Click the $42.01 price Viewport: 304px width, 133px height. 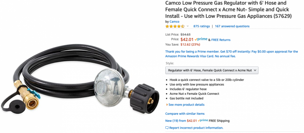click(187, 40)
